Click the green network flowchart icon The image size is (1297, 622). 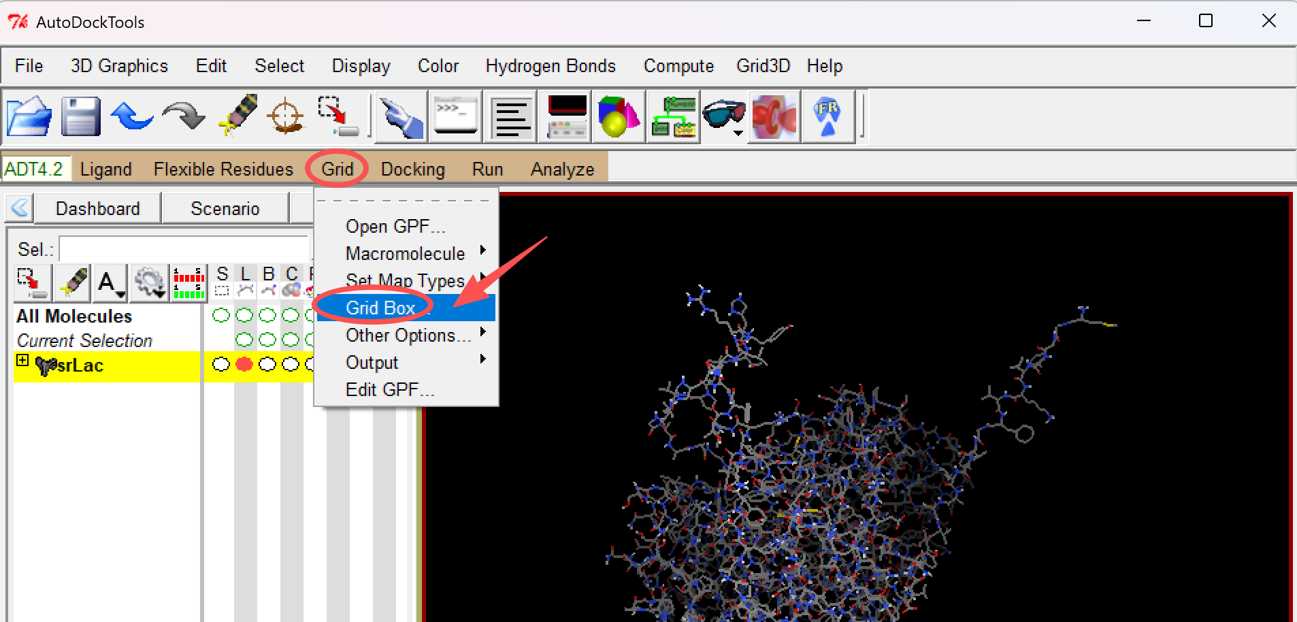pyautogui.click(x=673, y=117)
